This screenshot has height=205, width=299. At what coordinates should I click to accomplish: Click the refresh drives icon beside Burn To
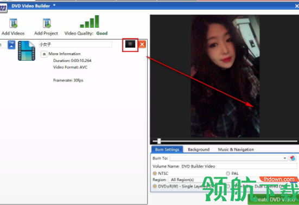tap(292, 158)
